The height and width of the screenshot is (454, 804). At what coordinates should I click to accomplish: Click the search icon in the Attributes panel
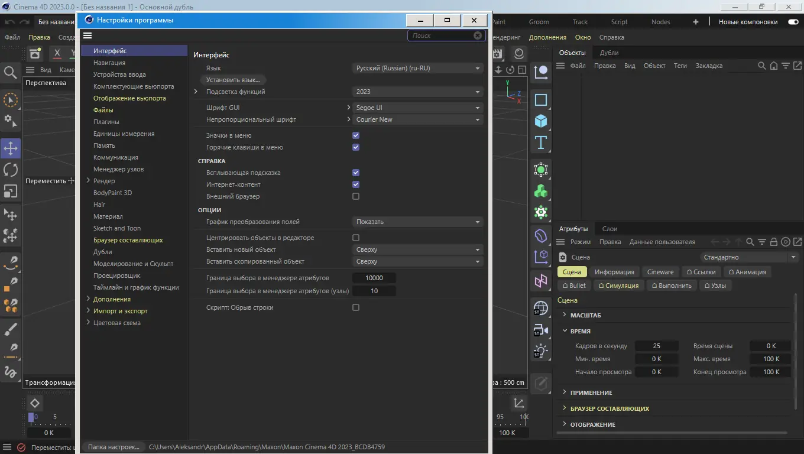[750, 242]
